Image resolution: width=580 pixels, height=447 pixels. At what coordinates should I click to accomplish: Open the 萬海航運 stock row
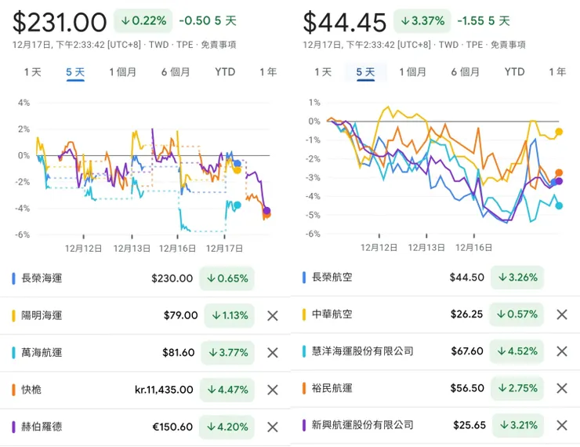click(145, 353)
